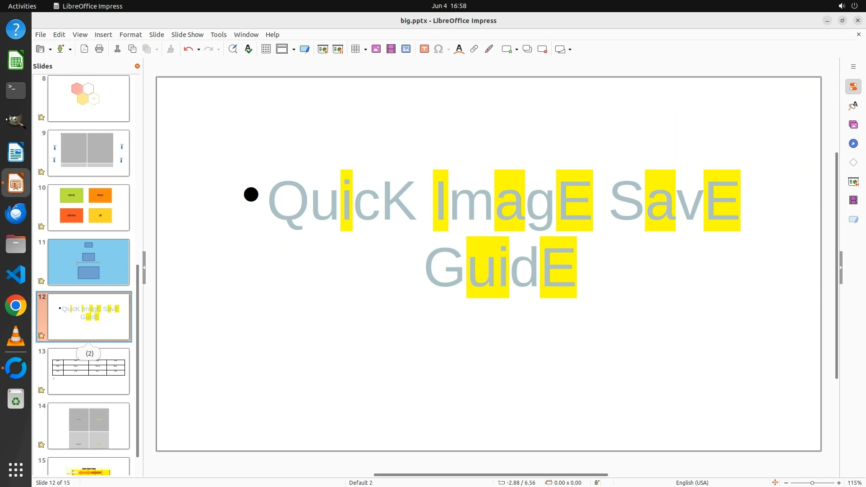Image resolution: width=866 pixels, height=487 pixels.
Task: Open the Slide Show menu
Action: (187, 35)
